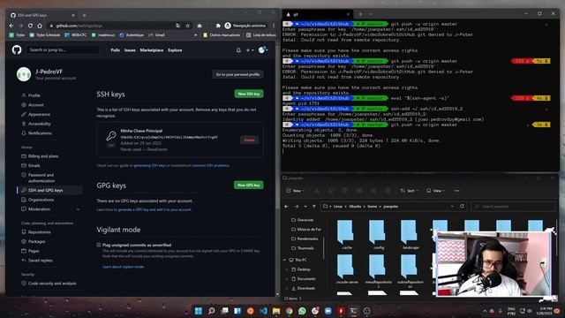Click Ubuntu in Explorer breadcrumb path

pyautogui.click(x=355, y=206)
